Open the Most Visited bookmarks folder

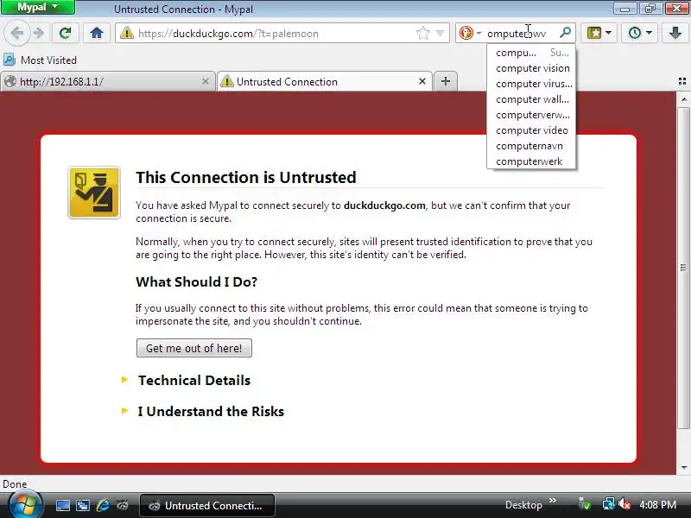tap(40, 60)
